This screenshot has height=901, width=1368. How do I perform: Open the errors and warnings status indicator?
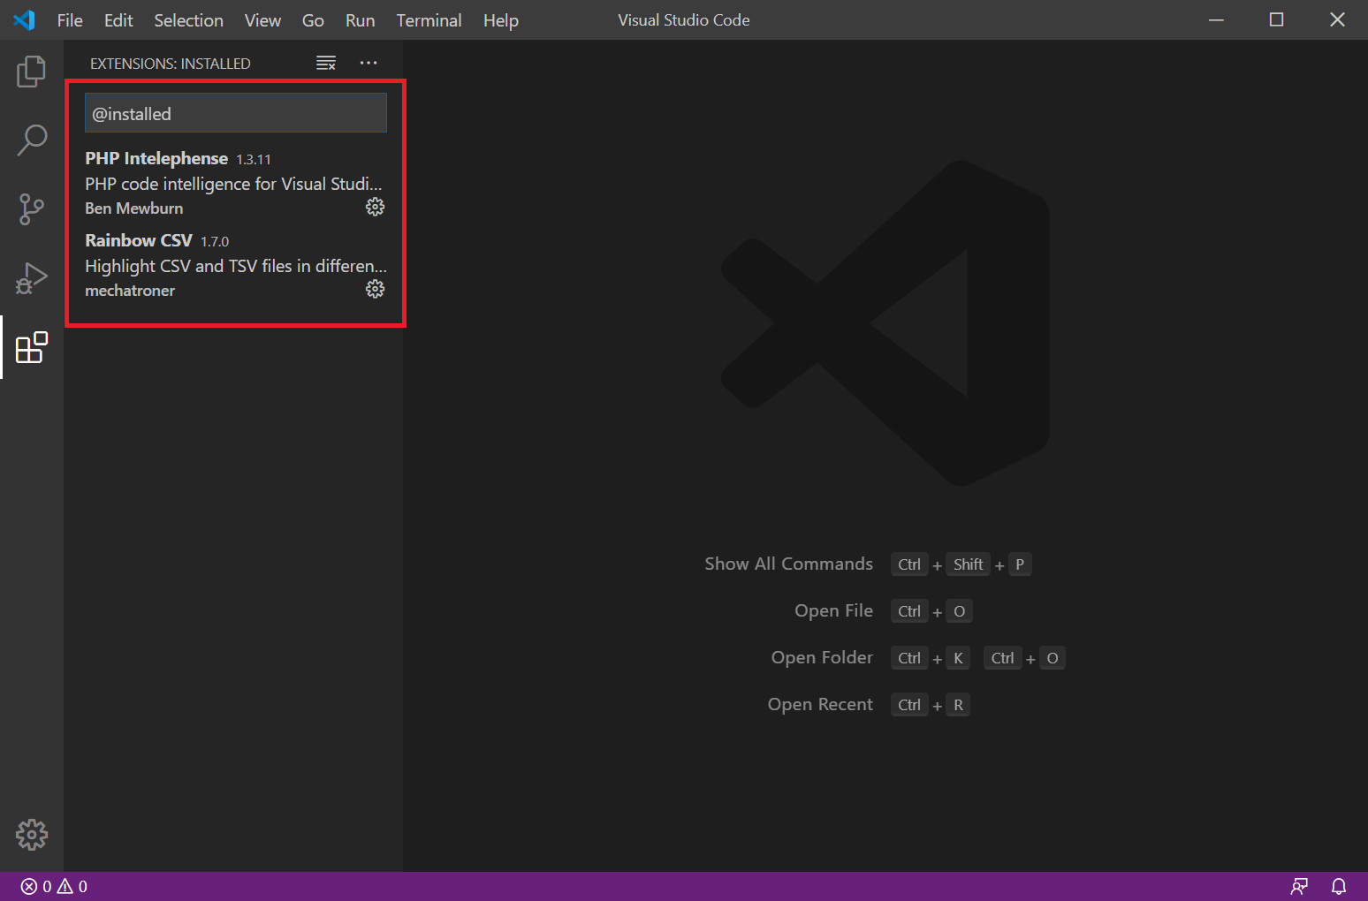click(54, 886)
